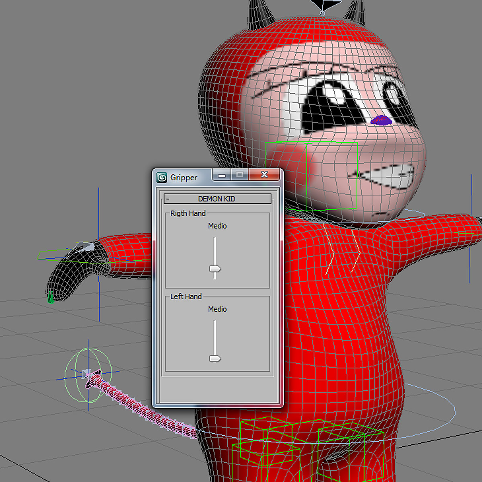Click the Medio label under Rigth Hand
The width and height of the screenshot is (482, 482).
tap(217, 226)
